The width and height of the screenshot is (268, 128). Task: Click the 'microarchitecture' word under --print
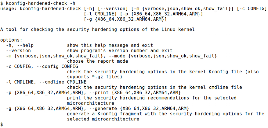coord(90,103)
